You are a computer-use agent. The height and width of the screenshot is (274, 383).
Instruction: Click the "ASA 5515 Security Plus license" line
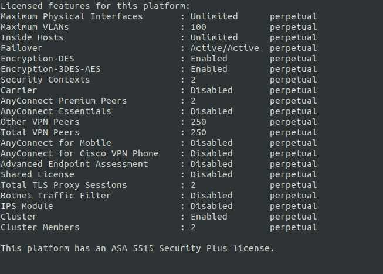(x=137, y=248)
